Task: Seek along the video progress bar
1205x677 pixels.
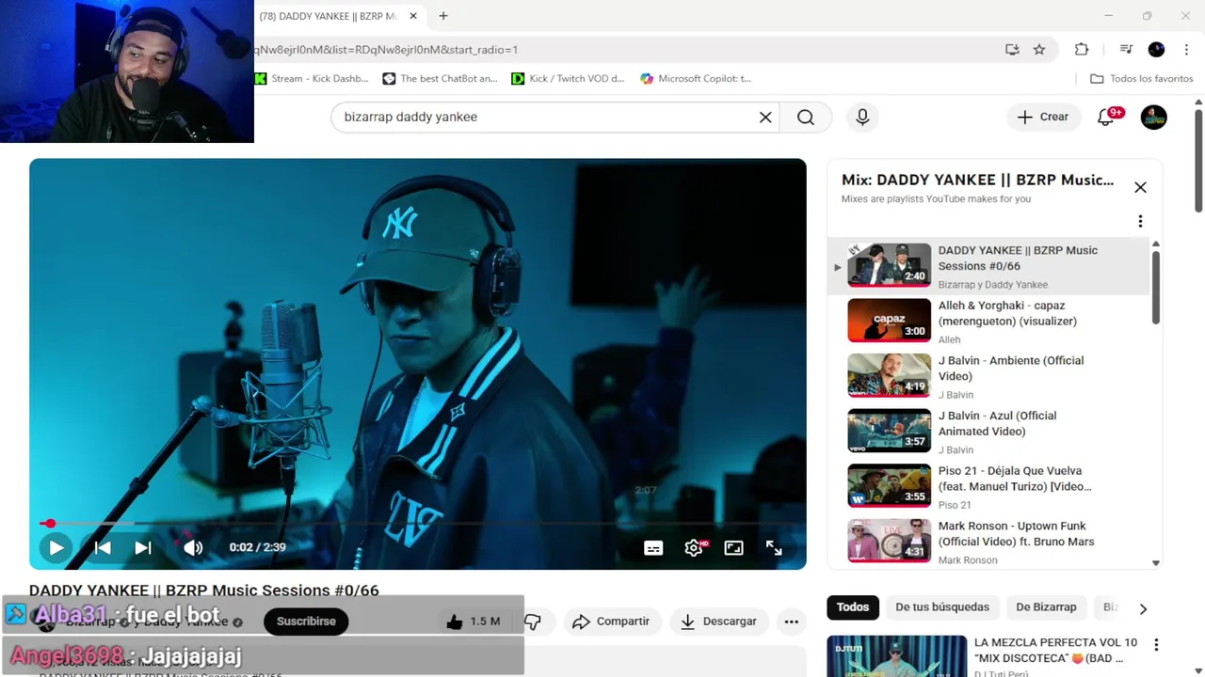Action: click(x=418, y=524)
